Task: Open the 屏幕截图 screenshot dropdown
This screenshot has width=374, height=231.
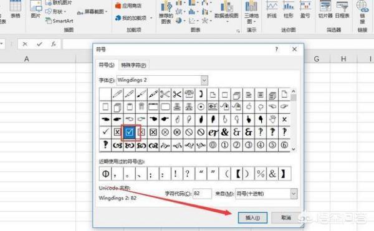Action: pos(92,12)
